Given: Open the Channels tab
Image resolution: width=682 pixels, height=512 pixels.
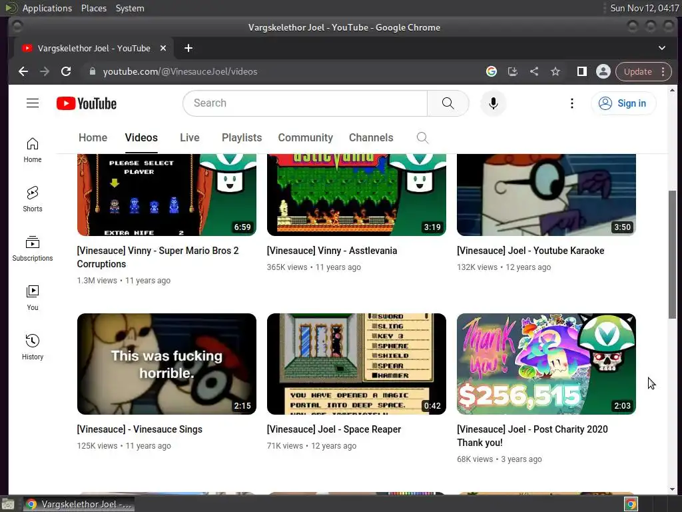Looking at the screenshot, I should coord(371,137).
